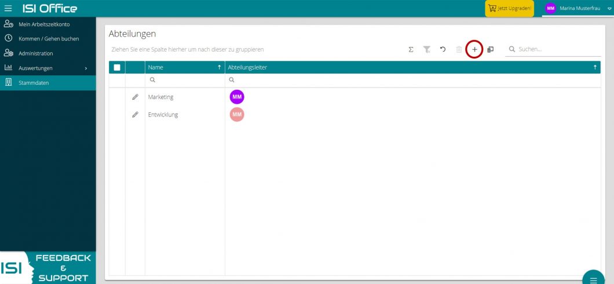Click the trash delete icon
614x284 pixels.
coord(459,49)
